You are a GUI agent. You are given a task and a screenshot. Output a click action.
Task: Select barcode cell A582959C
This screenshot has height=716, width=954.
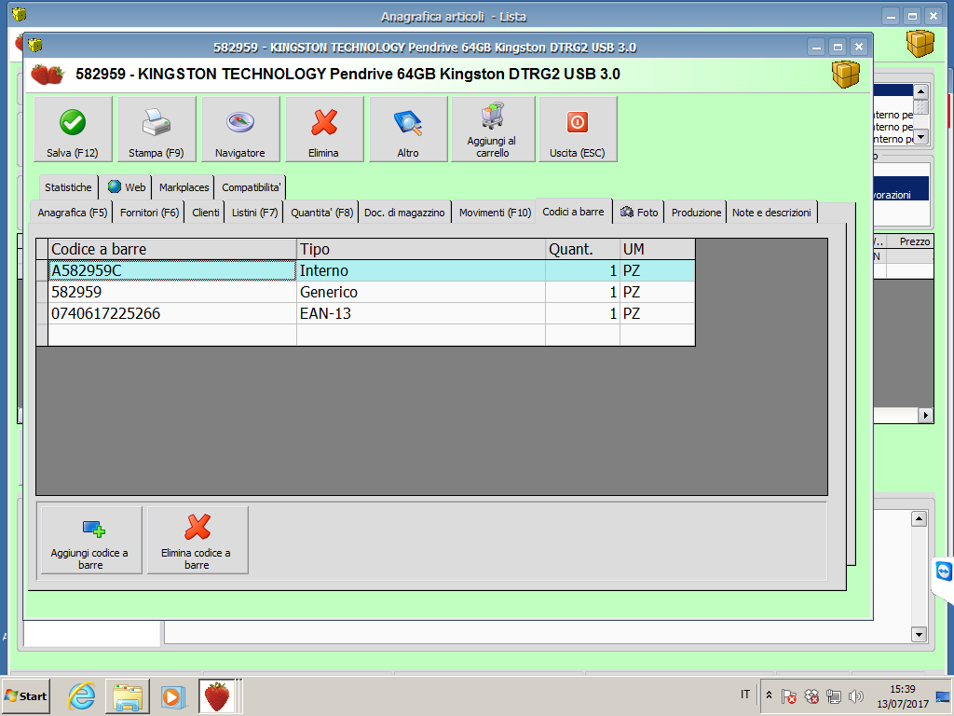tap(172, 270)
